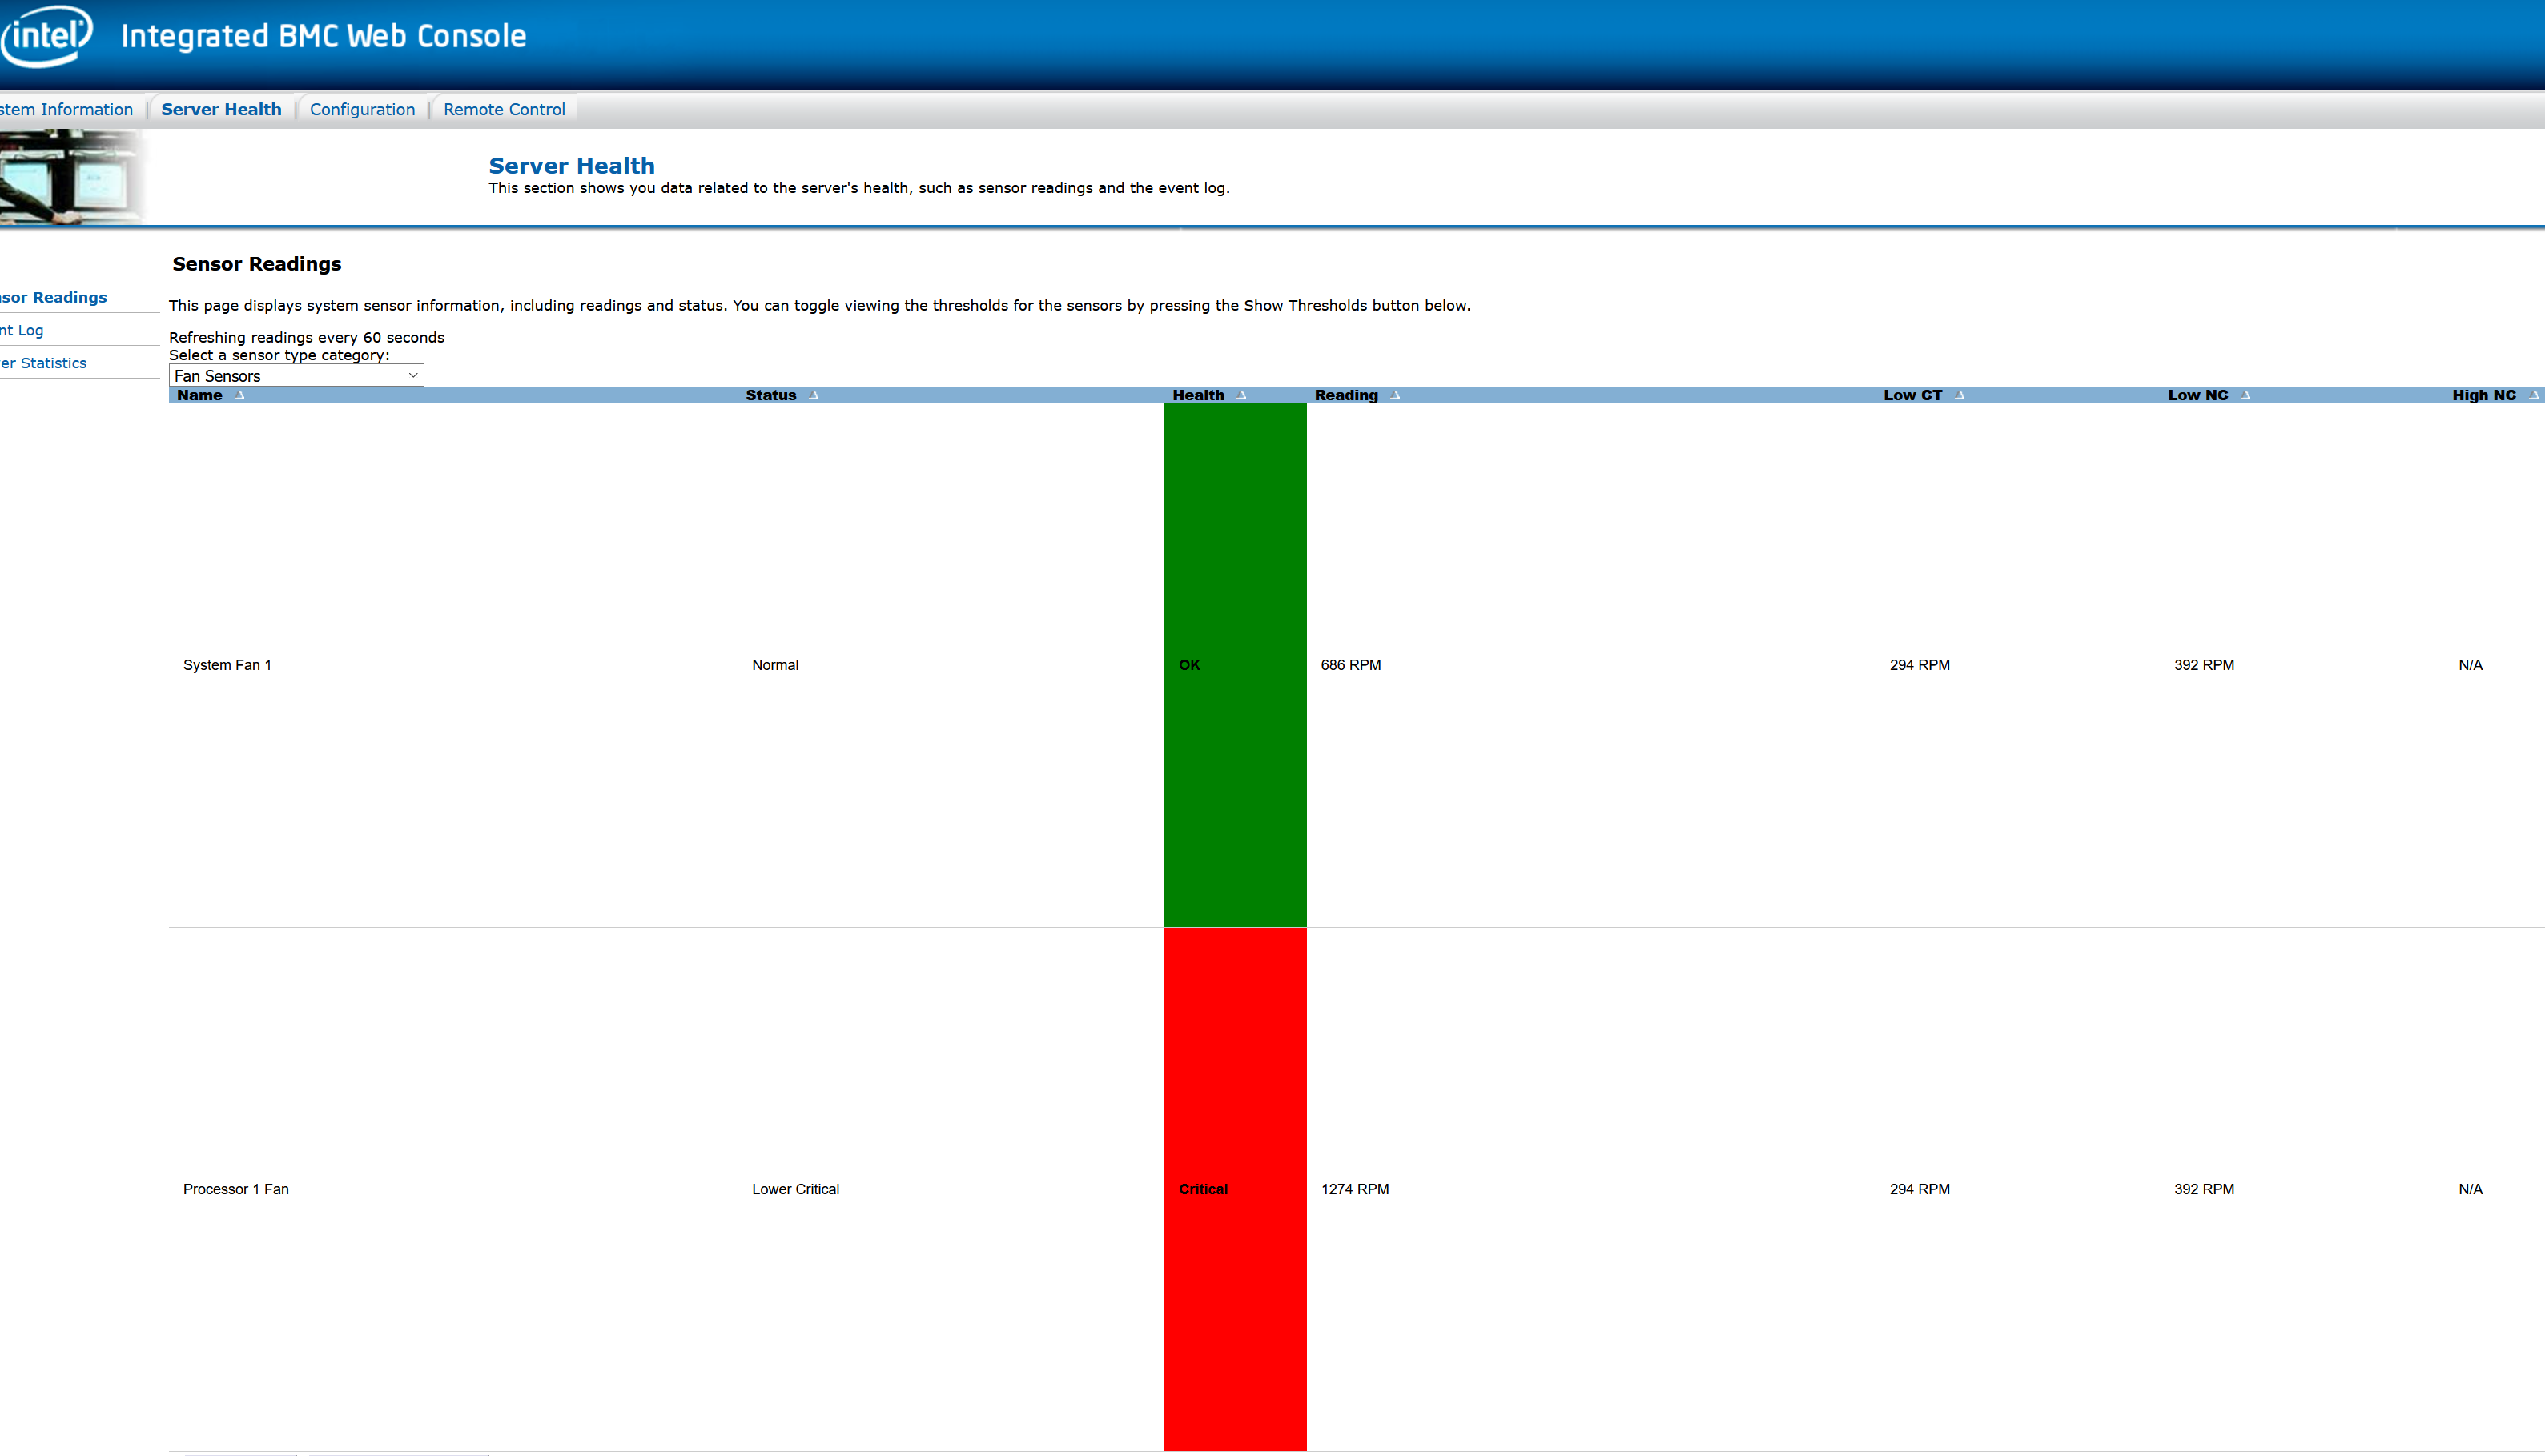Select the Server Health tab
The image size is (2545, 1456).
[x=221, y=110]
